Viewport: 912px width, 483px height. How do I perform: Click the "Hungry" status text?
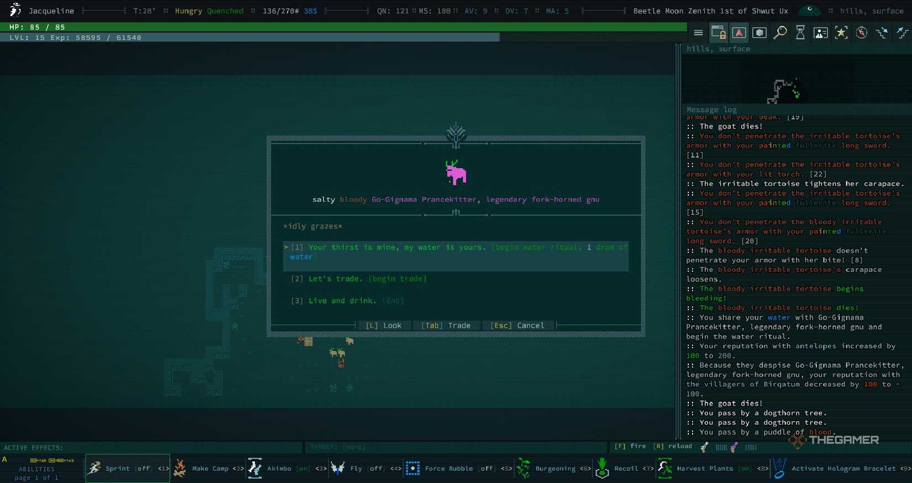pos(188,11)
